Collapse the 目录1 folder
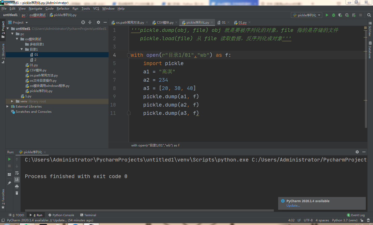This screenshot has height=225, width=373. pyautogui.click(x=22, y=49)
